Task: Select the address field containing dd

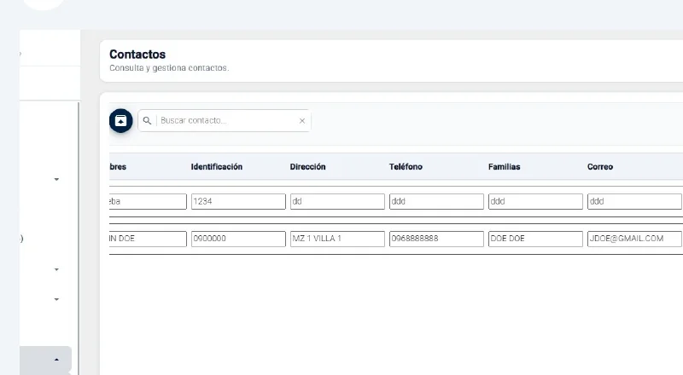Action: point(337,201)
